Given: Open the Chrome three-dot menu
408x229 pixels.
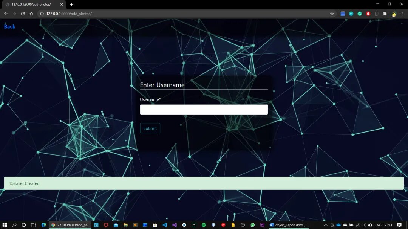Looking at the screenshot, I should pos(402,14).
